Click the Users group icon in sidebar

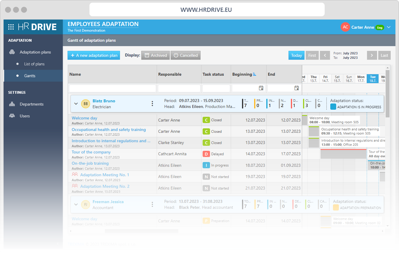[12, 116]
